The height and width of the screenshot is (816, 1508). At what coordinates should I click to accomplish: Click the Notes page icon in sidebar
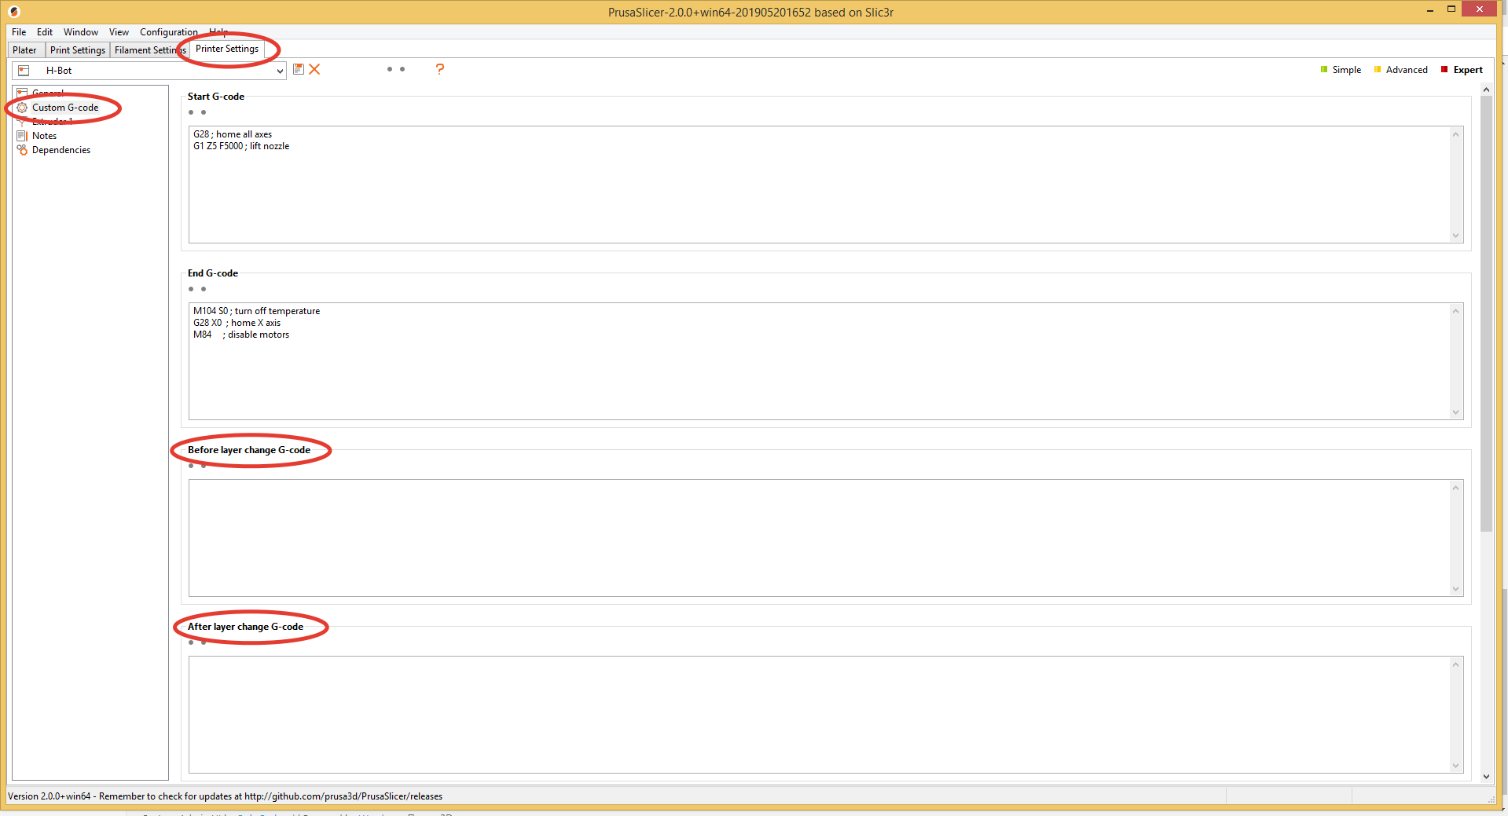coord(22,136)
